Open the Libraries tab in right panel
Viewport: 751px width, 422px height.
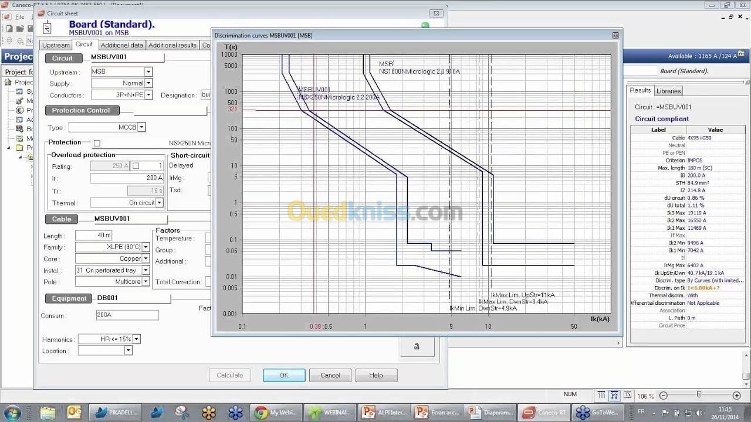click(668, 91)
